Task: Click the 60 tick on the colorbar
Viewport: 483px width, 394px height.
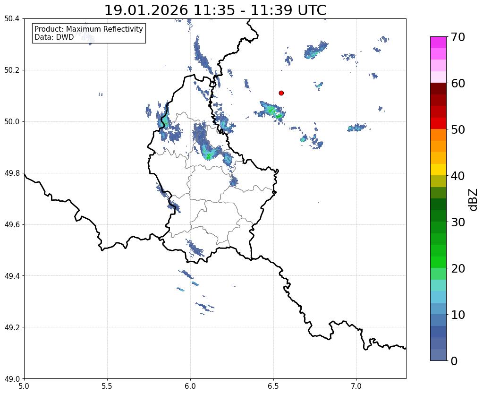Action: point(458,83)
